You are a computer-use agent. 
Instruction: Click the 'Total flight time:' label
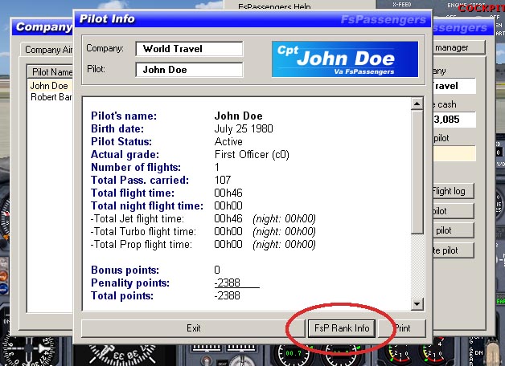pyautogui.click(x=133, y=193)
